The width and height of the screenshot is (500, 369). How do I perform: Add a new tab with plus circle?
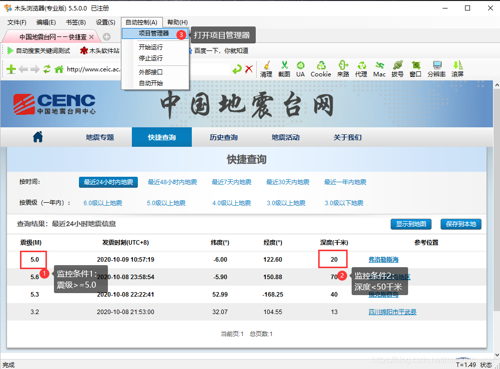tap(107, 37)
